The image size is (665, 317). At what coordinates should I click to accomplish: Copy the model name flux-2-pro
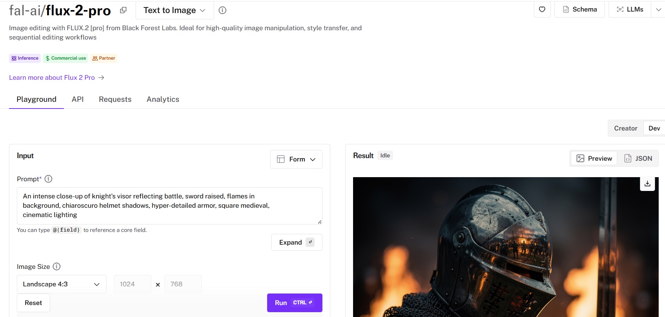pos(123,10)
